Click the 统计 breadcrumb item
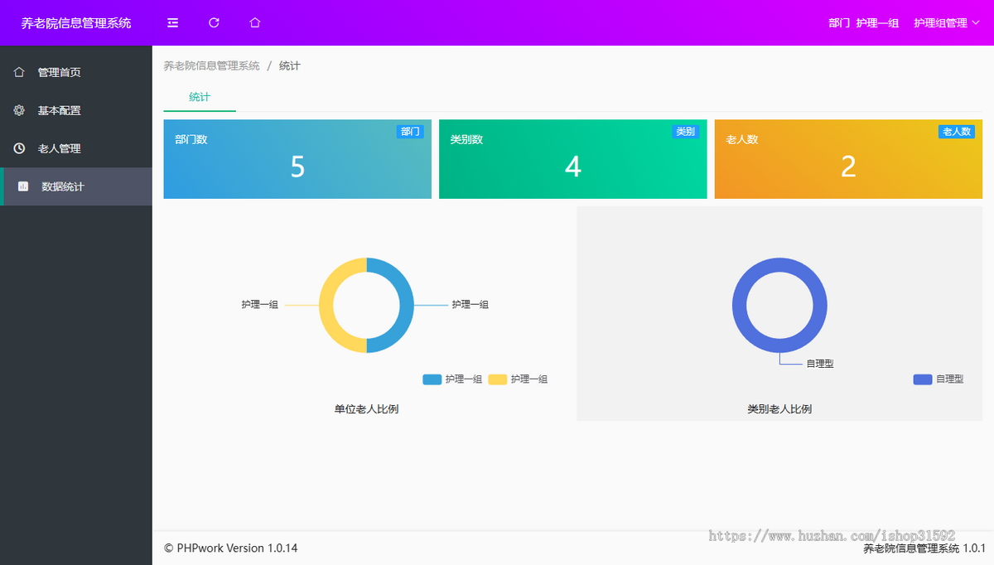 pyautogui.click(x=290, y=65)
